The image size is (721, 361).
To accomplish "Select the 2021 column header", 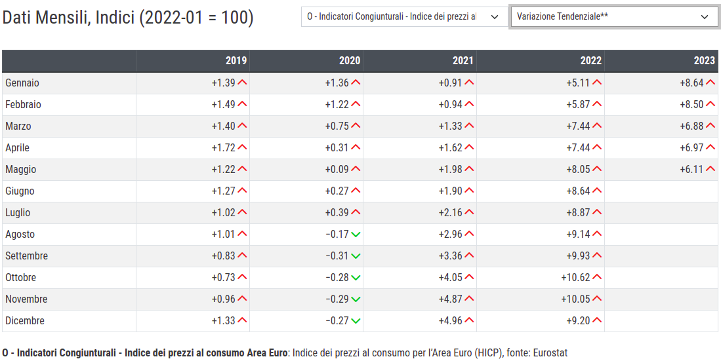I will click(463, 61).
